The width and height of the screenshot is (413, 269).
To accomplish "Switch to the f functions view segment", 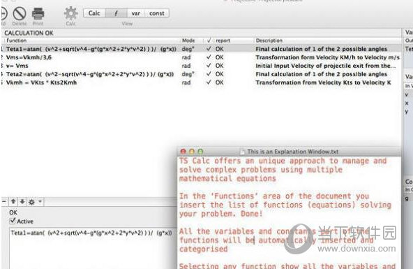I will coord(116,13).
